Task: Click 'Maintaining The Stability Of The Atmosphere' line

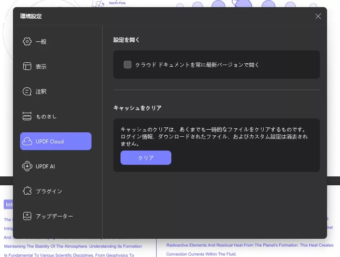Action: pyautogui.click(x=73, y=246)
